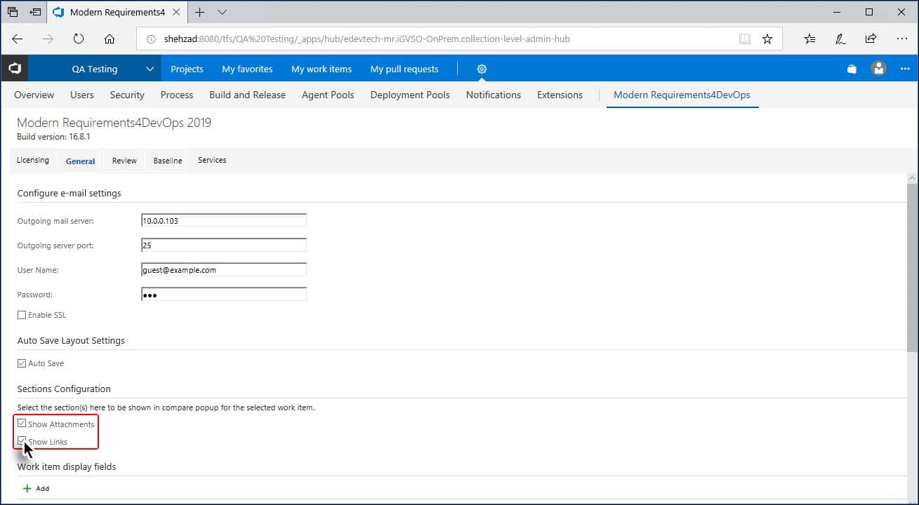Image resolution: width=919 pixels, height=505 pixels.
Task: Toggle the Show Links checkbox
Action: (x=22, y=442)
